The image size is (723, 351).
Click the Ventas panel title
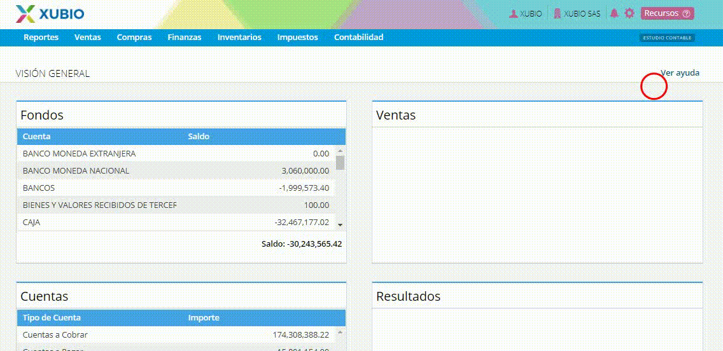click(x=396, y=114)
